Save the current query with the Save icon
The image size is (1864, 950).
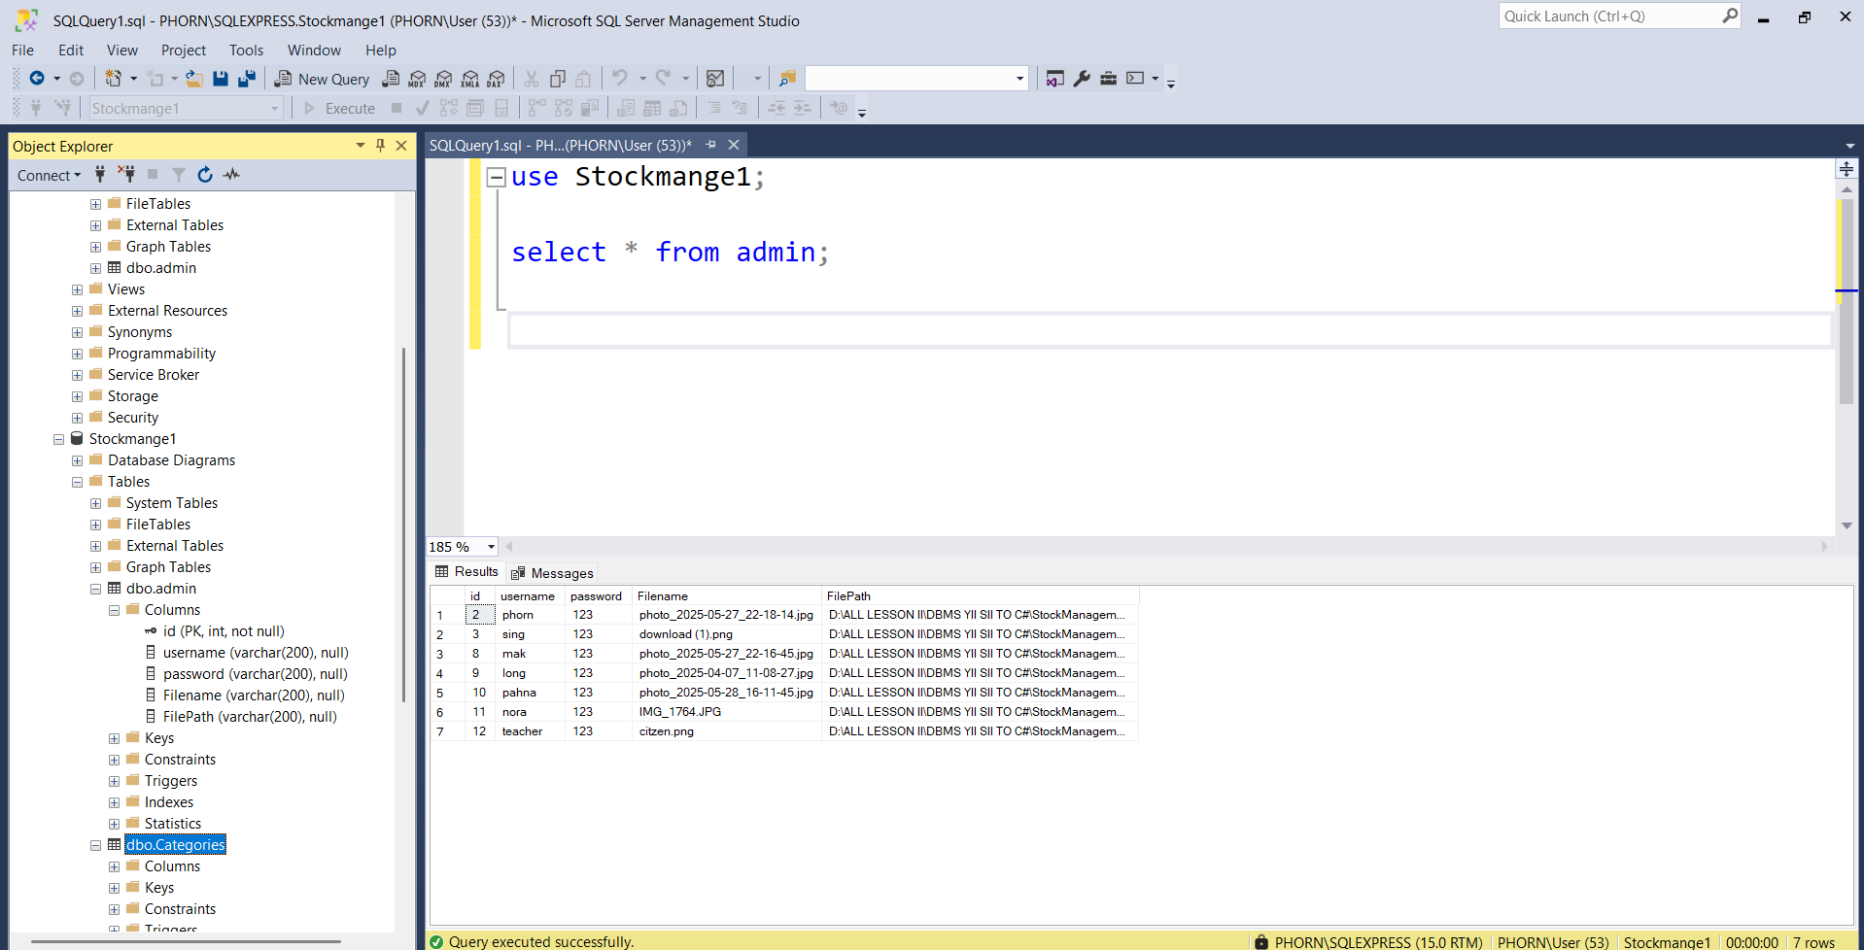click(x=221, y=79)
